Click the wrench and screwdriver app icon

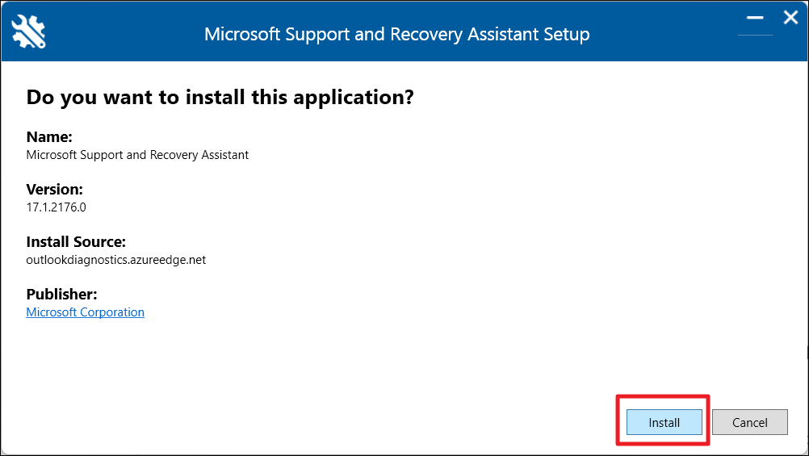(29, 31)
